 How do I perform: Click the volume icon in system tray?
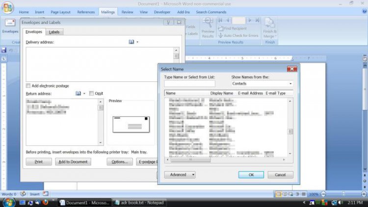(341, 202)
